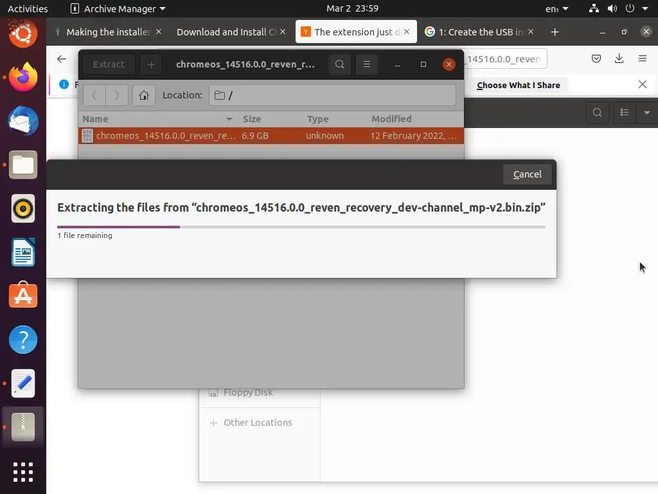Open Text Editor from dock
Screen dimensions: 658x494
23,383
